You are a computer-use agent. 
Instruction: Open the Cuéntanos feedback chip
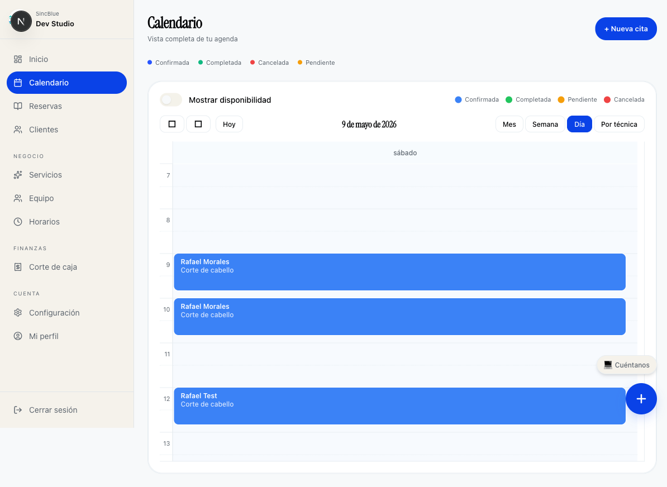(x=626, y=365)
